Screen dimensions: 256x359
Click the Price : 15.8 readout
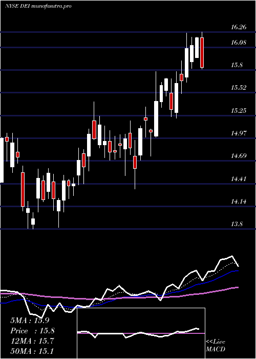[33, 331]
